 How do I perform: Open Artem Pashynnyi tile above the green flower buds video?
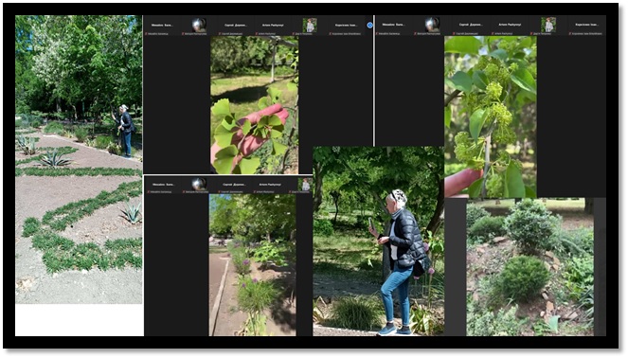(510, 25)
